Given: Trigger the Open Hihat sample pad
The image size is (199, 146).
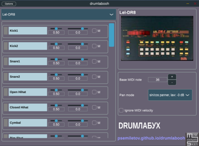Looking at the screenshot, I should point(28,92).
